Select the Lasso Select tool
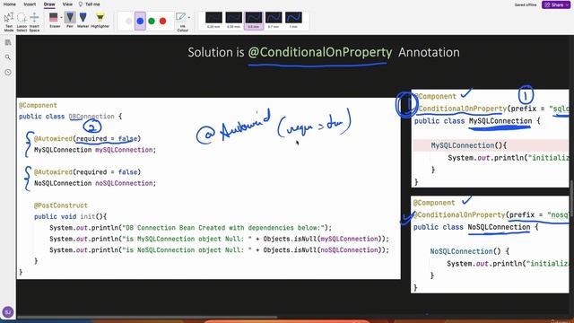This screenshot has width=574, height=323. tap(22, 22)
